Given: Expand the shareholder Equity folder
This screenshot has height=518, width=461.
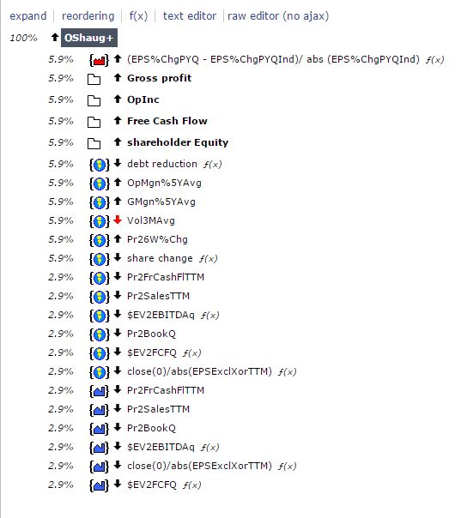Looking at the screenshot, I should pos(94,143).
